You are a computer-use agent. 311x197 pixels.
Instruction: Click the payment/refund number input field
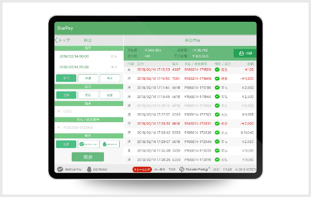[x=89, y=127]
